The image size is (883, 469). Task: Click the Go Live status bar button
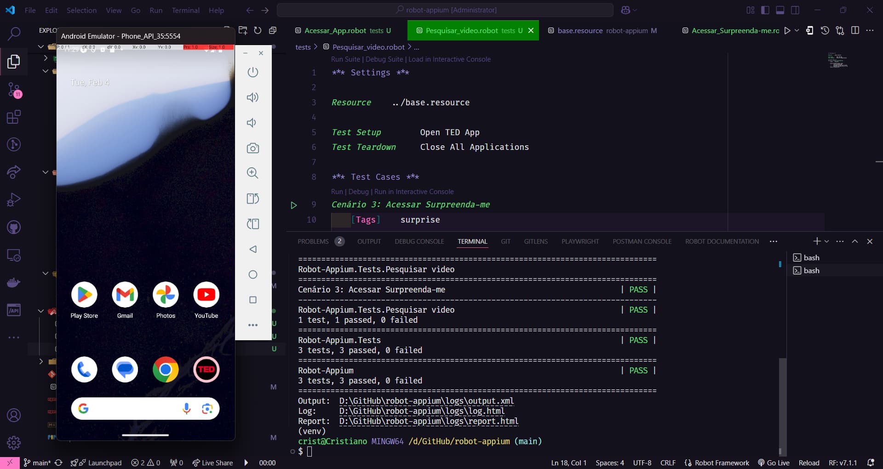[774, 463]
